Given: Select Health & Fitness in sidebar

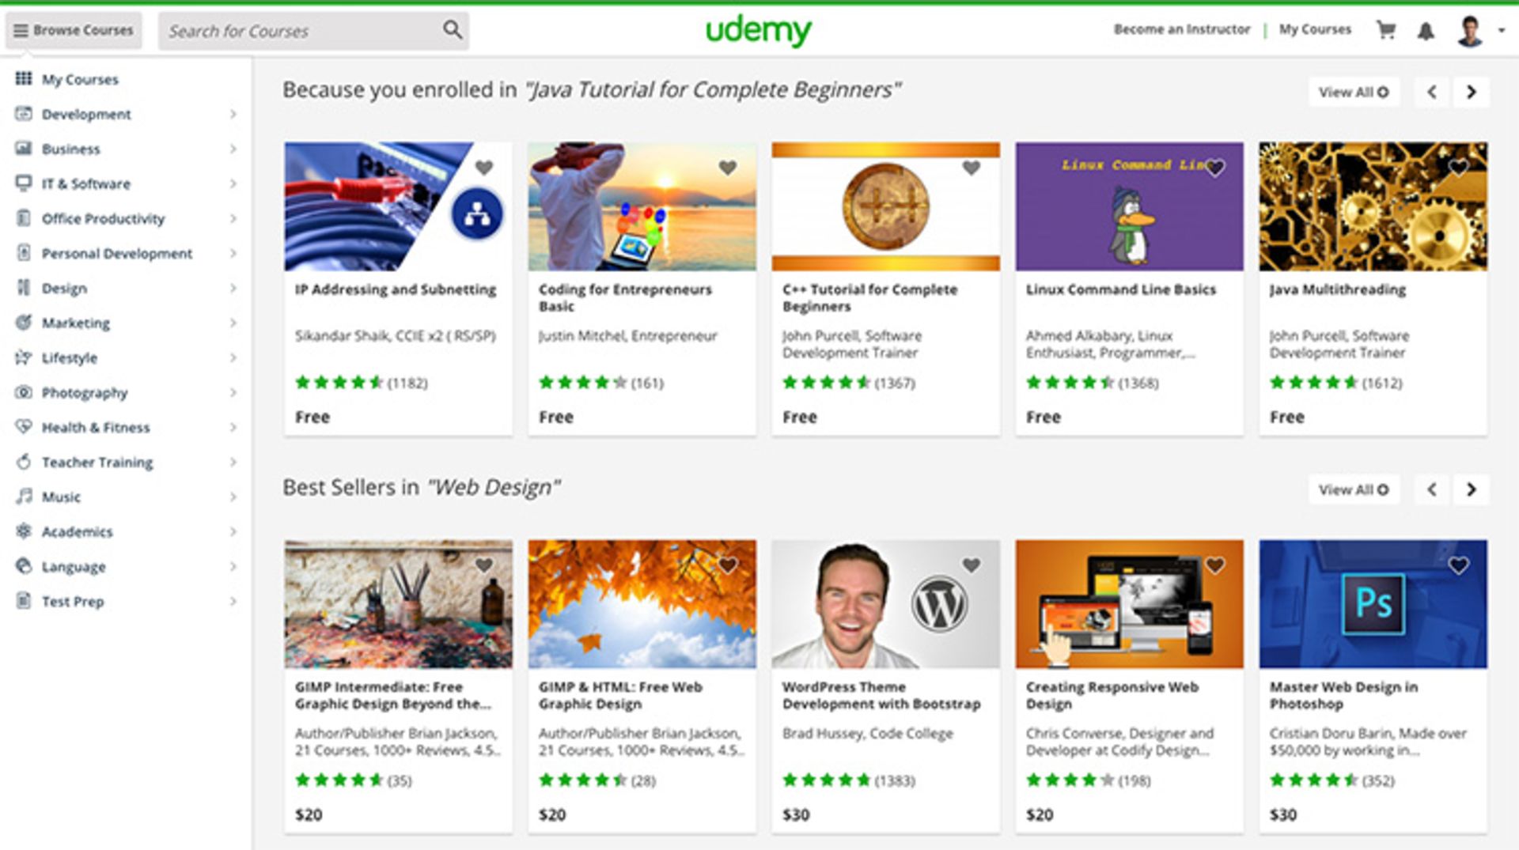Looking at the screenshot, I should [96, 427].
